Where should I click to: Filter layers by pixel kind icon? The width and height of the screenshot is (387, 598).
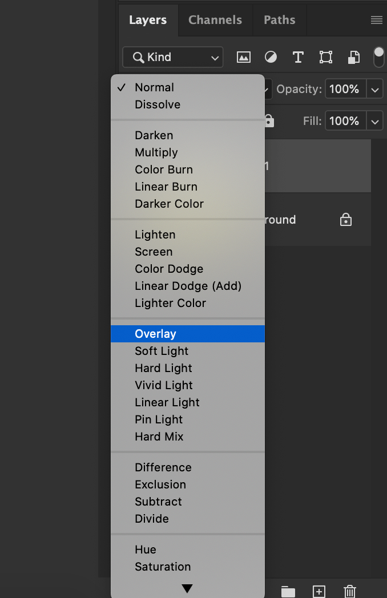(244, 57)
